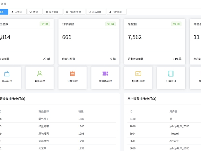Image resolution: width=201 pixels, height=151 pixels.
Task: Go to the 用户管理 tab
Action: point(117,12)
